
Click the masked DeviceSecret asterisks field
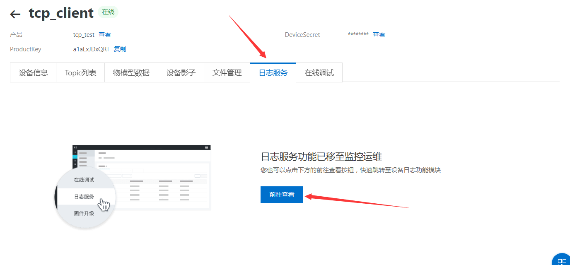tap(358, 34)
